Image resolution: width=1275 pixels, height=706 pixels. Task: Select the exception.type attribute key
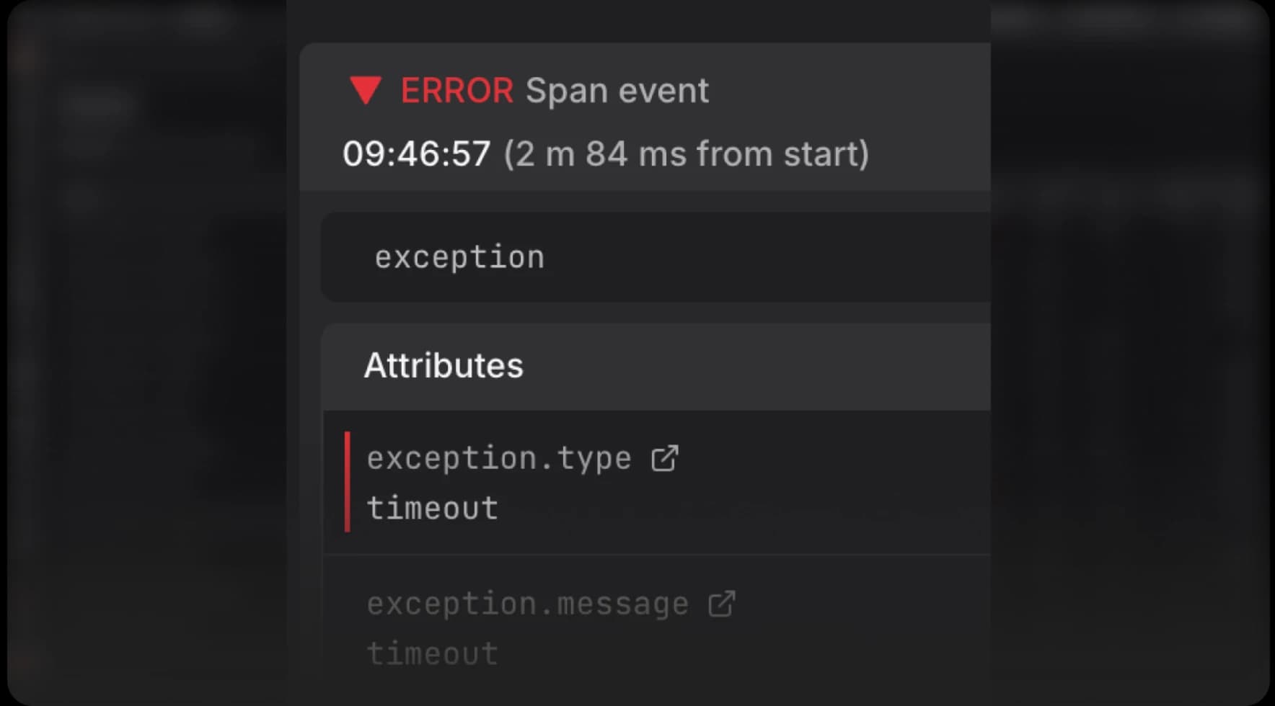(x=499, y=458)
